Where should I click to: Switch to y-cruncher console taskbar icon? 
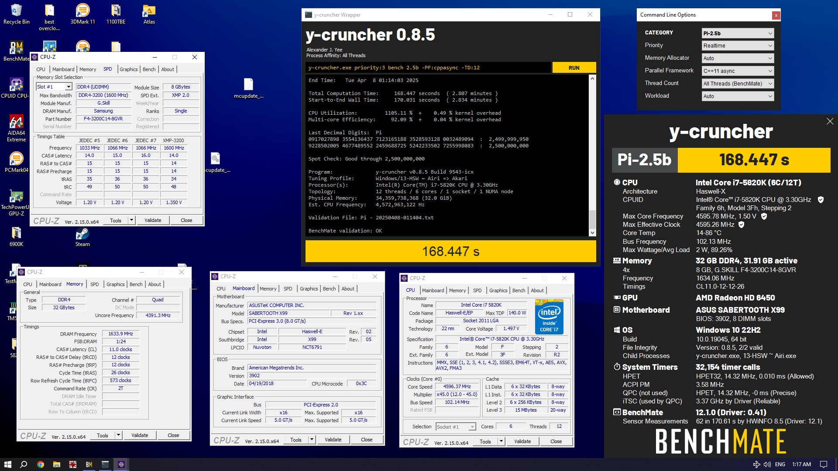pos(105,464)
